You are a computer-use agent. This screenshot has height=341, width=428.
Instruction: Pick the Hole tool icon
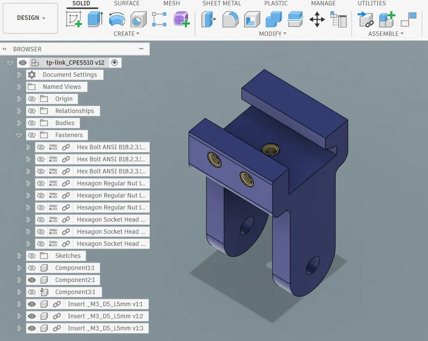pos(138,20)
